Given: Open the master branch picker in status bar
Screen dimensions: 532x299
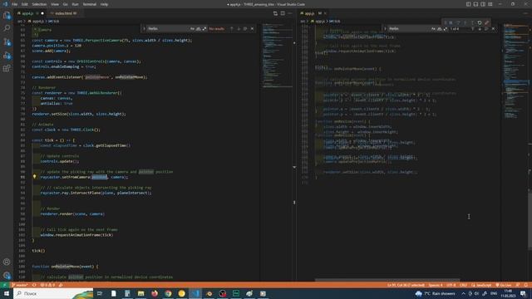Looking at the screenshot, I should point(20,285).
